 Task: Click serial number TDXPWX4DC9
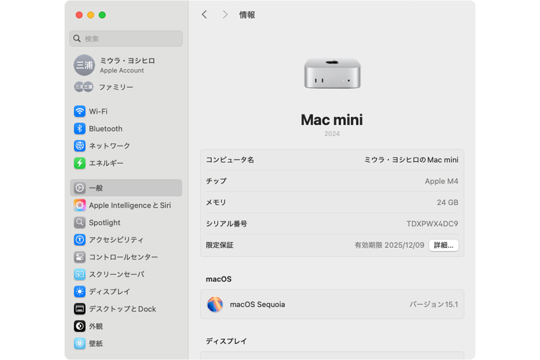pos(432,224)
